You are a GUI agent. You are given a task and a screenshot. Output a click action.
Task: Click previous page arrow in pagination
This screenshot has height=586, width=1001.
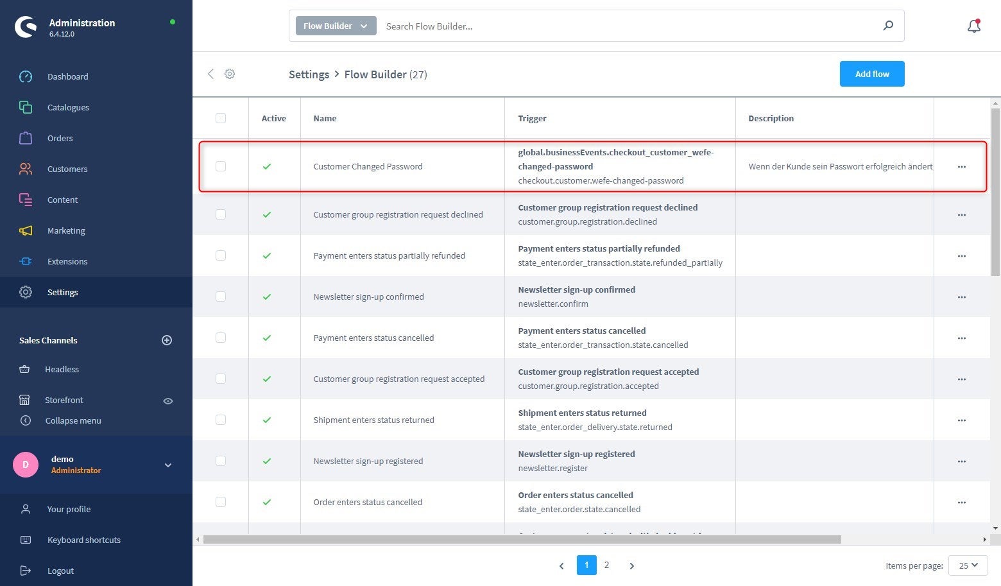561,565
